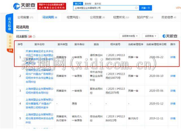Open case 4 link with 黄建辉 相关案件
The height and width of the screenshot is (131, 181).
pos(40,104)
